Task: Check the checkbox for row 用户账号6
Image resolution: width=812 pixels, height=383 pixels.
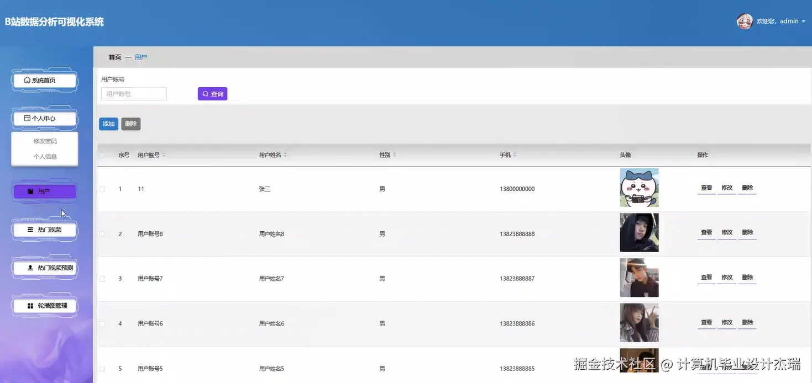Action: 102,323
